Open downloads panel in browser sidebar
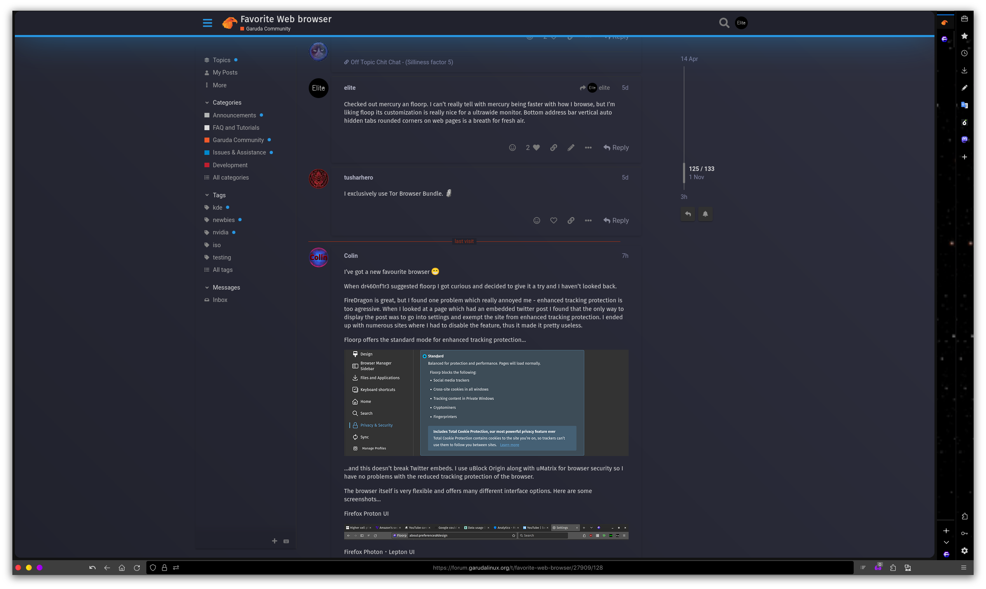 pos(965,71)
